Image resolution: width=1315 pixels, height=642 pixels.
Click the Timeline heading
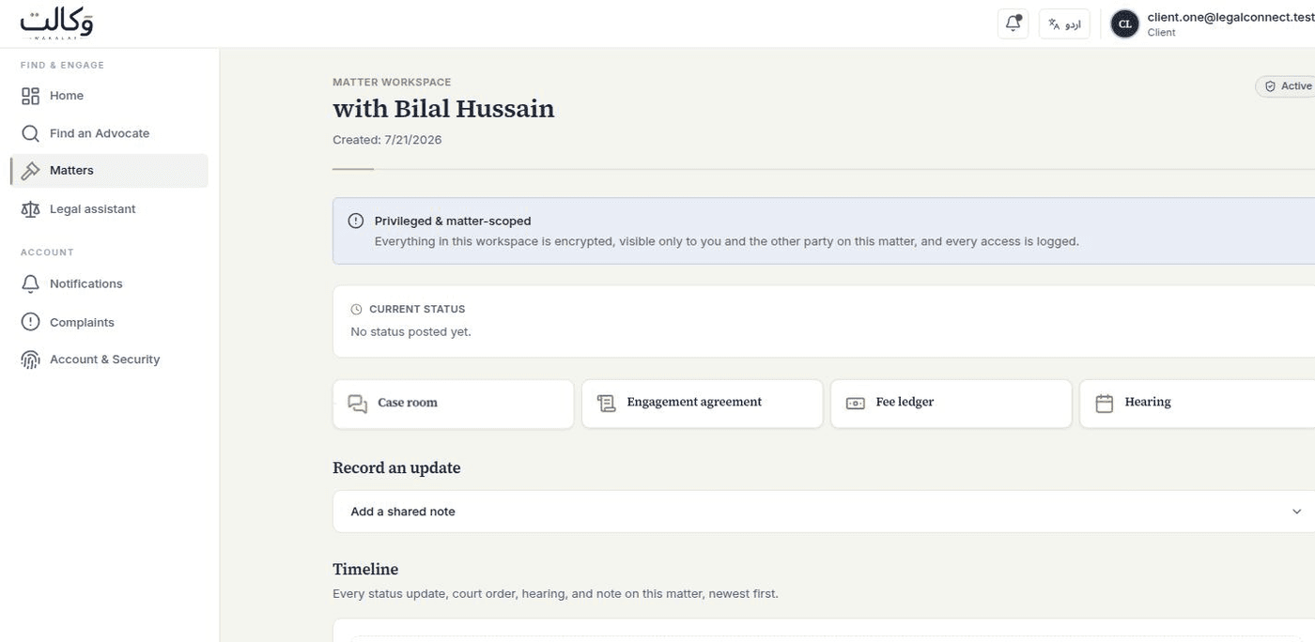365,570
